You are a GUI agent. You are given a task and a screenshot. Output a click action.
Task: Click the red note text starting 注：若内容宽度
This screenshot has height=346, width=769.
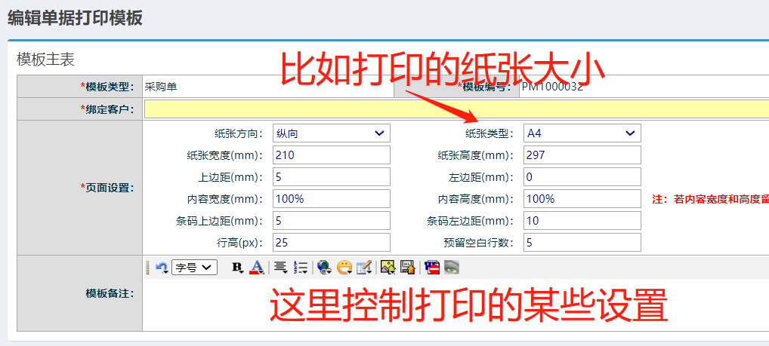point(710,199)
